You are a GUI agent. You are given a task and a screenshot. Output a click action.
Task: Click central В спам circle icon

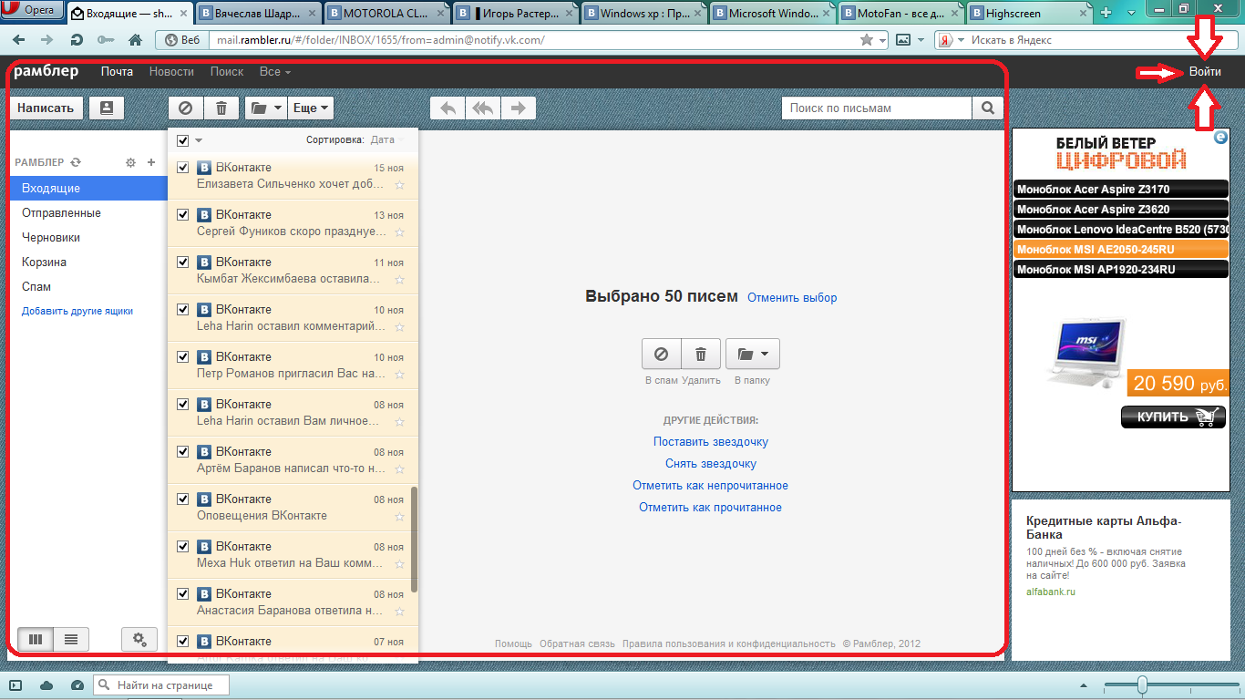tap(662, 354)
